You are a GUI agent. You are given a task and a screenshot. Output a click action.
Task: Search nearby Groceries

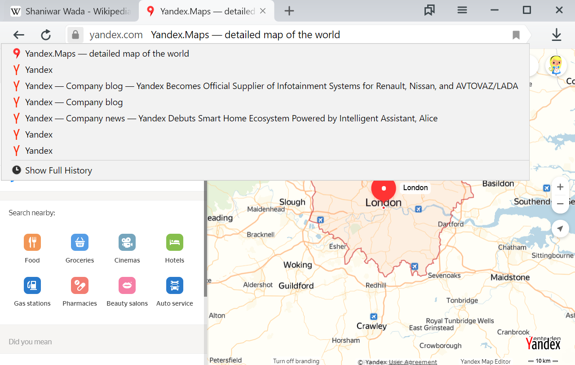80,249
